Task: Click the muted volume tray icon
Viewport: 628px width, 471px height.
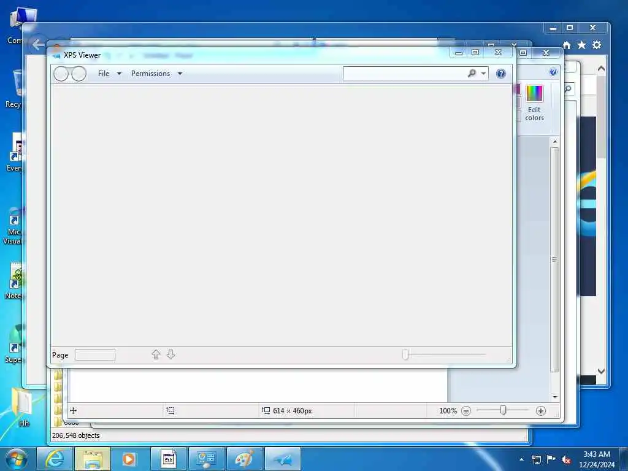Action: [566, 459]
